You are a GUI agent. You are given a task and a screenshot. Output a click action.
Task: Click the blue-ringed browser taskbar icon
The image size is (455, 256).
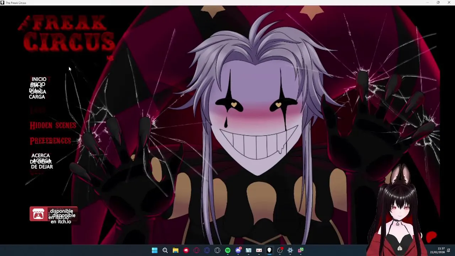pyautogui.click(x=207, y=250)
